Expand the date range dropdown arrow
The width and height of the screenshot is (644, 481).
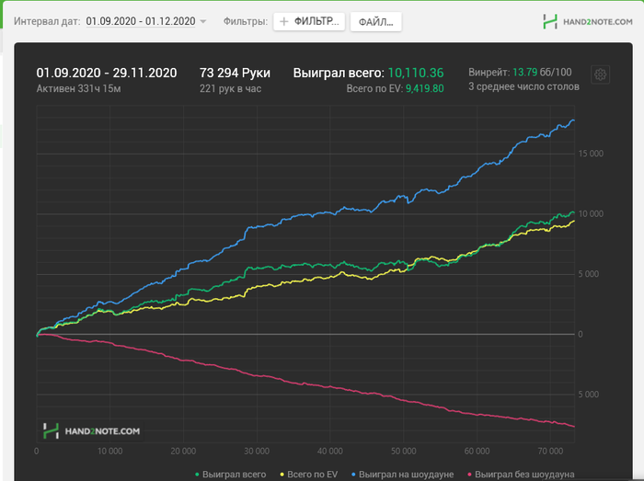[203, 22]
